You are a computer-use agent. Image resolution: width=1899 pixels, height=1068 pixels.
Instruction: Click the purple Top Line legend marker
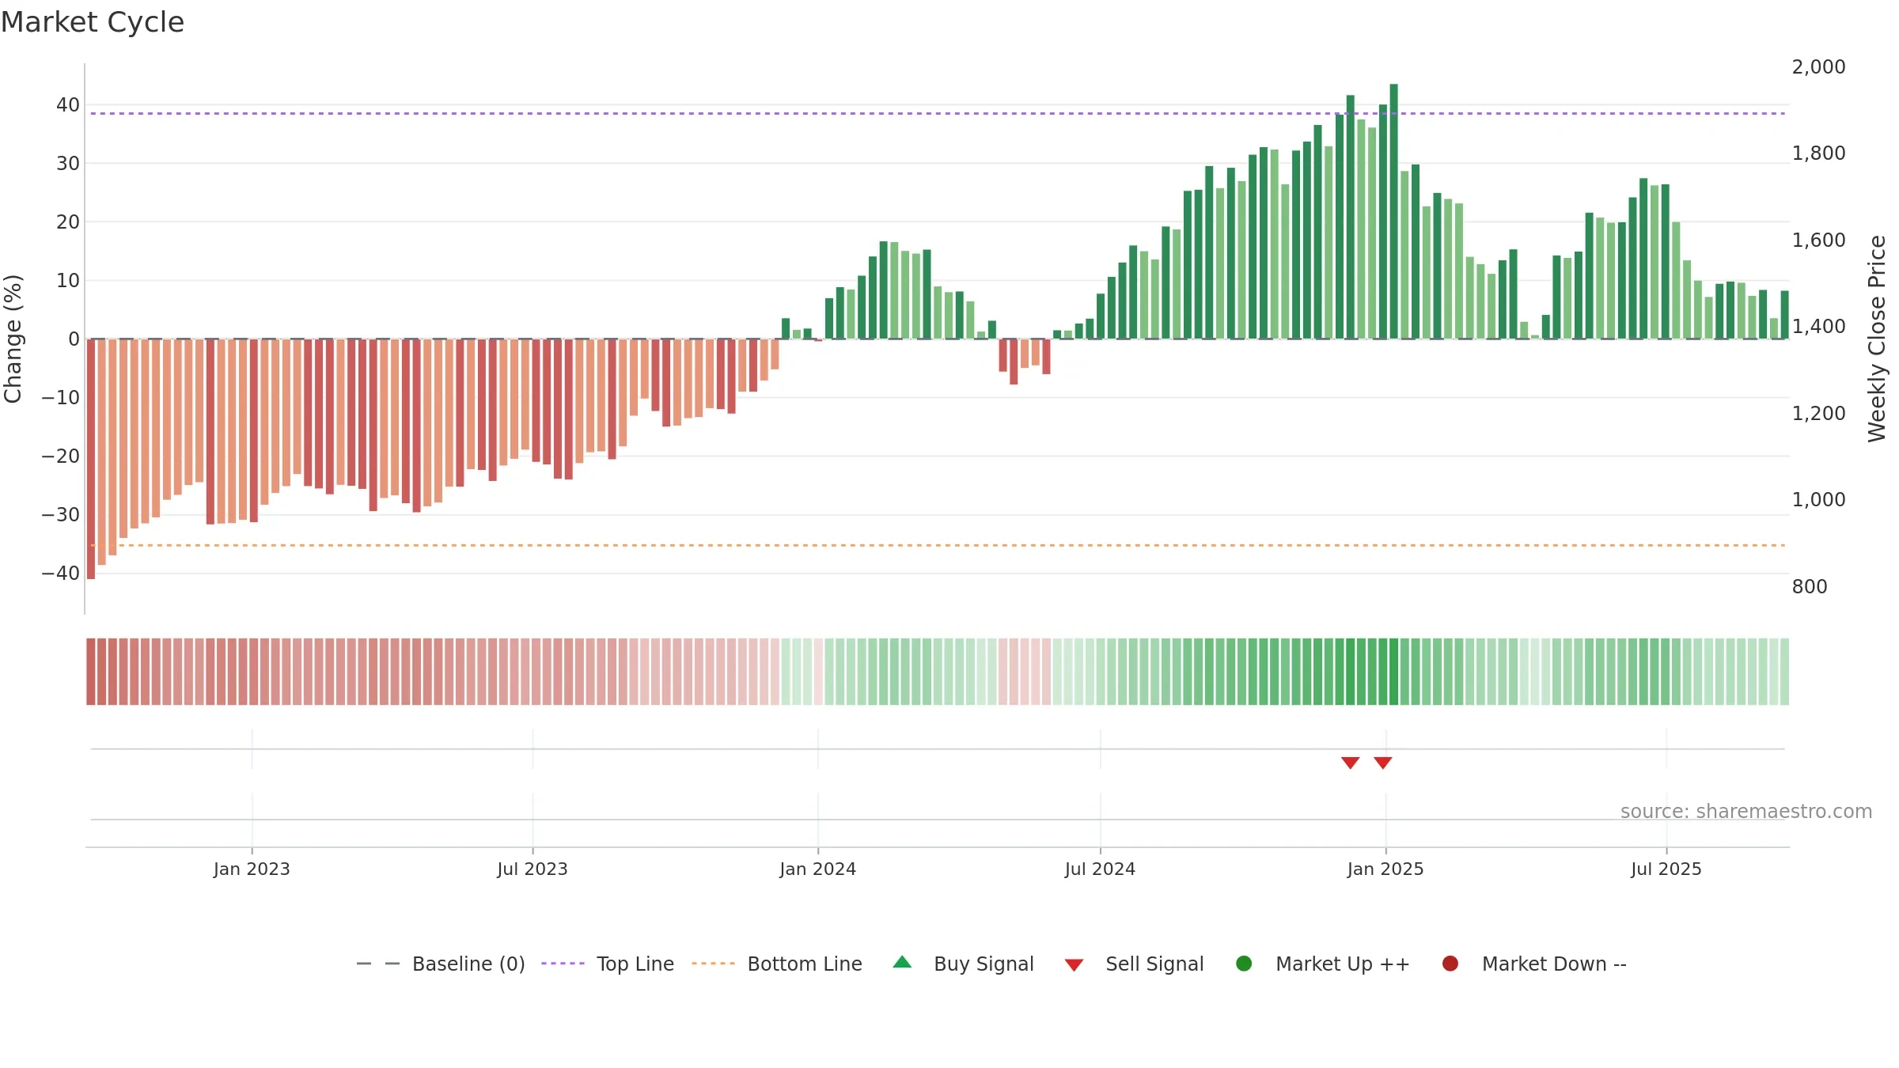pos(563,964)
